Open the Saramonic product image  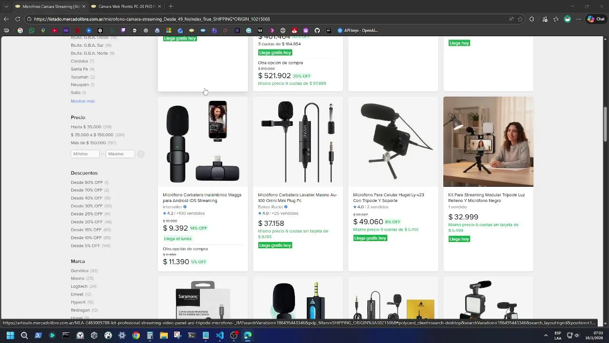point(203,299)
